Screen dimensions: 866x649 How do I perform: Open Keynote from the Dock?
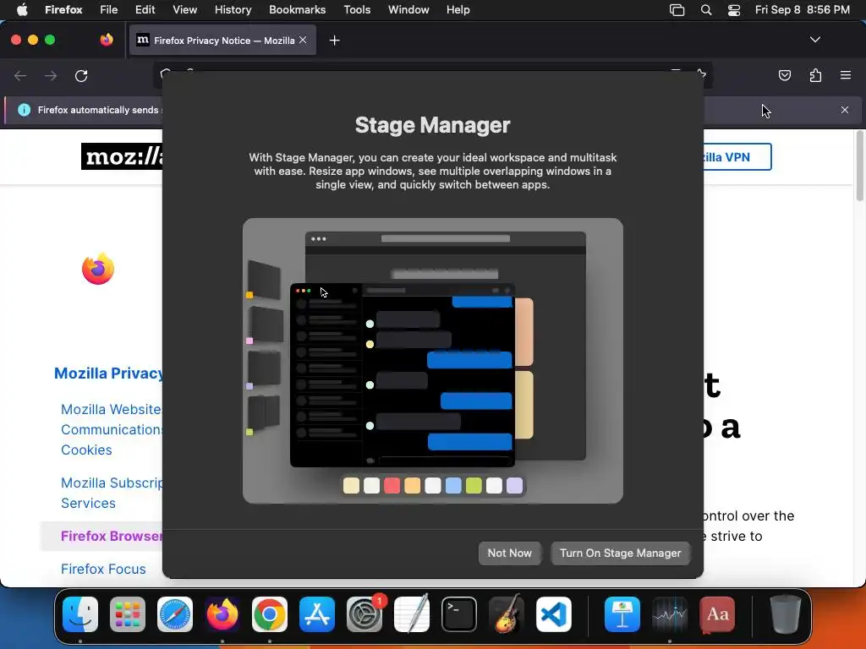pos(622,614)
